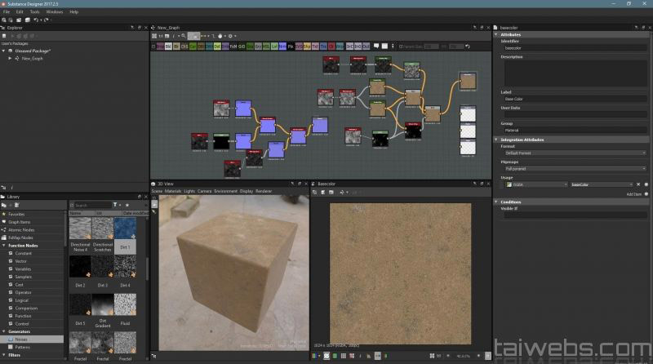Click the white frame icon in node bar
This screenshot has height=364, width=653.
[x=384, y=47]
